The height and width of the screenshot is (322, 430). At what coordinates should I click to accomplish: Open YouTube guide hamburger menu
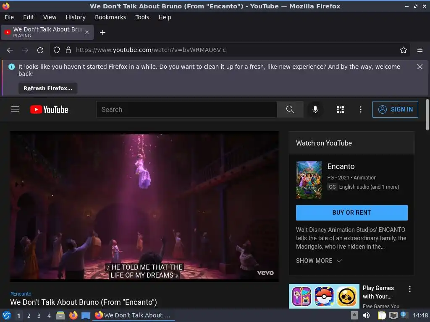pos(15,109)
